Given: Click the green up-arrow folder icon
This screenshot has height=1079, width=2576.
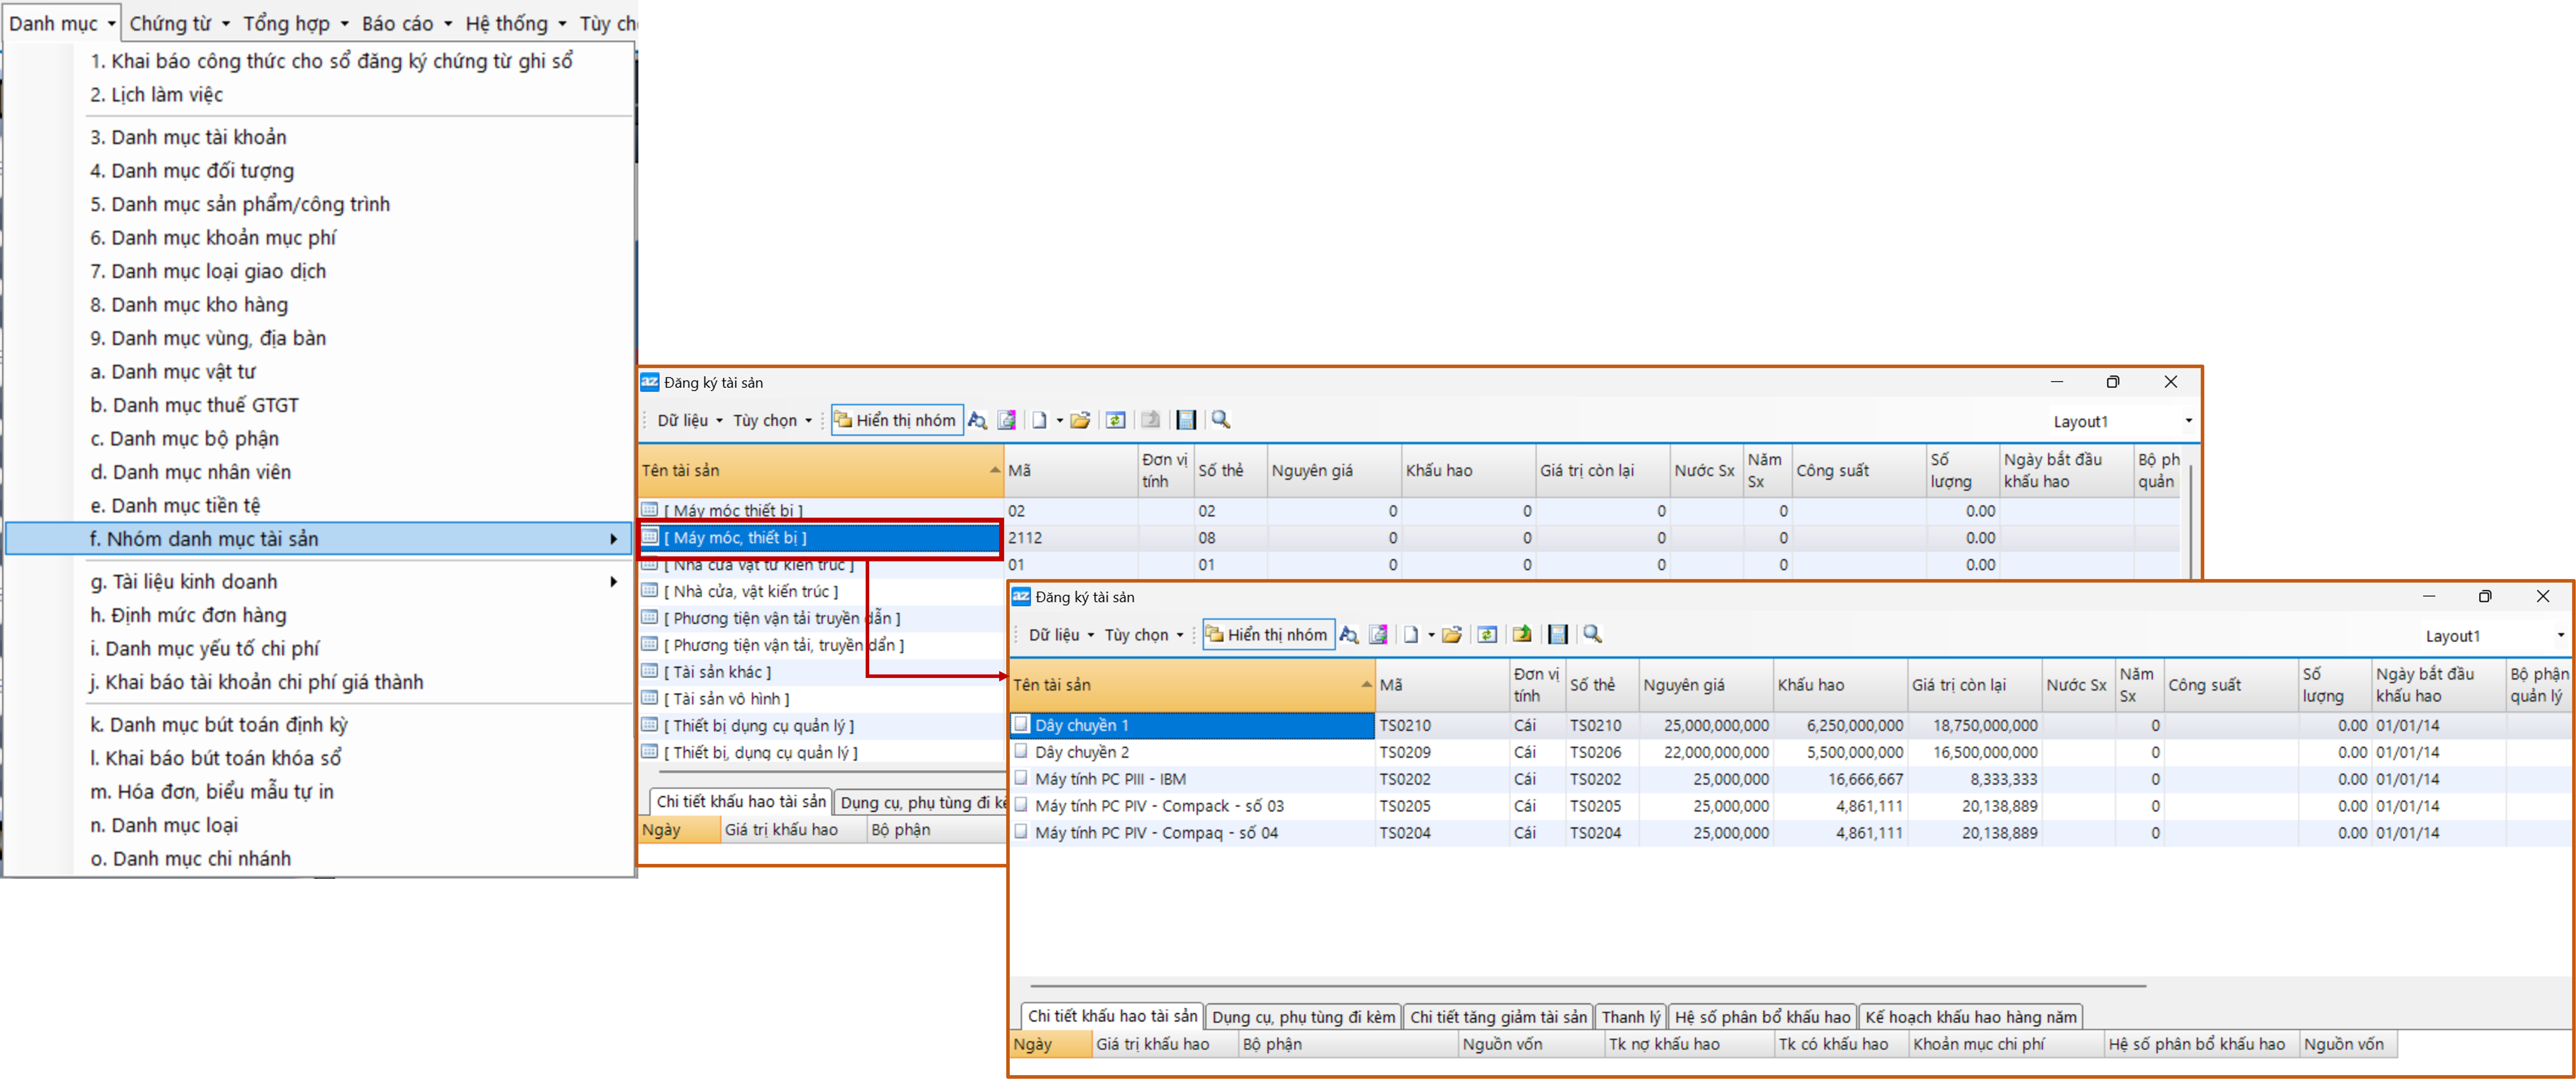Looking at the screenshot, I should pyautogui.click(x=1522, y=634).
